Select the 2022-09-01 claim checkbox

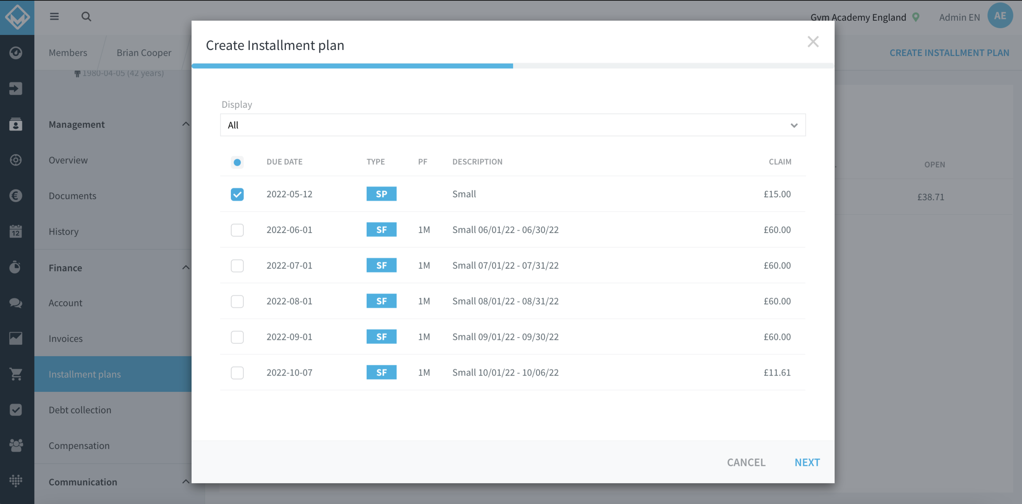(237, 337)
